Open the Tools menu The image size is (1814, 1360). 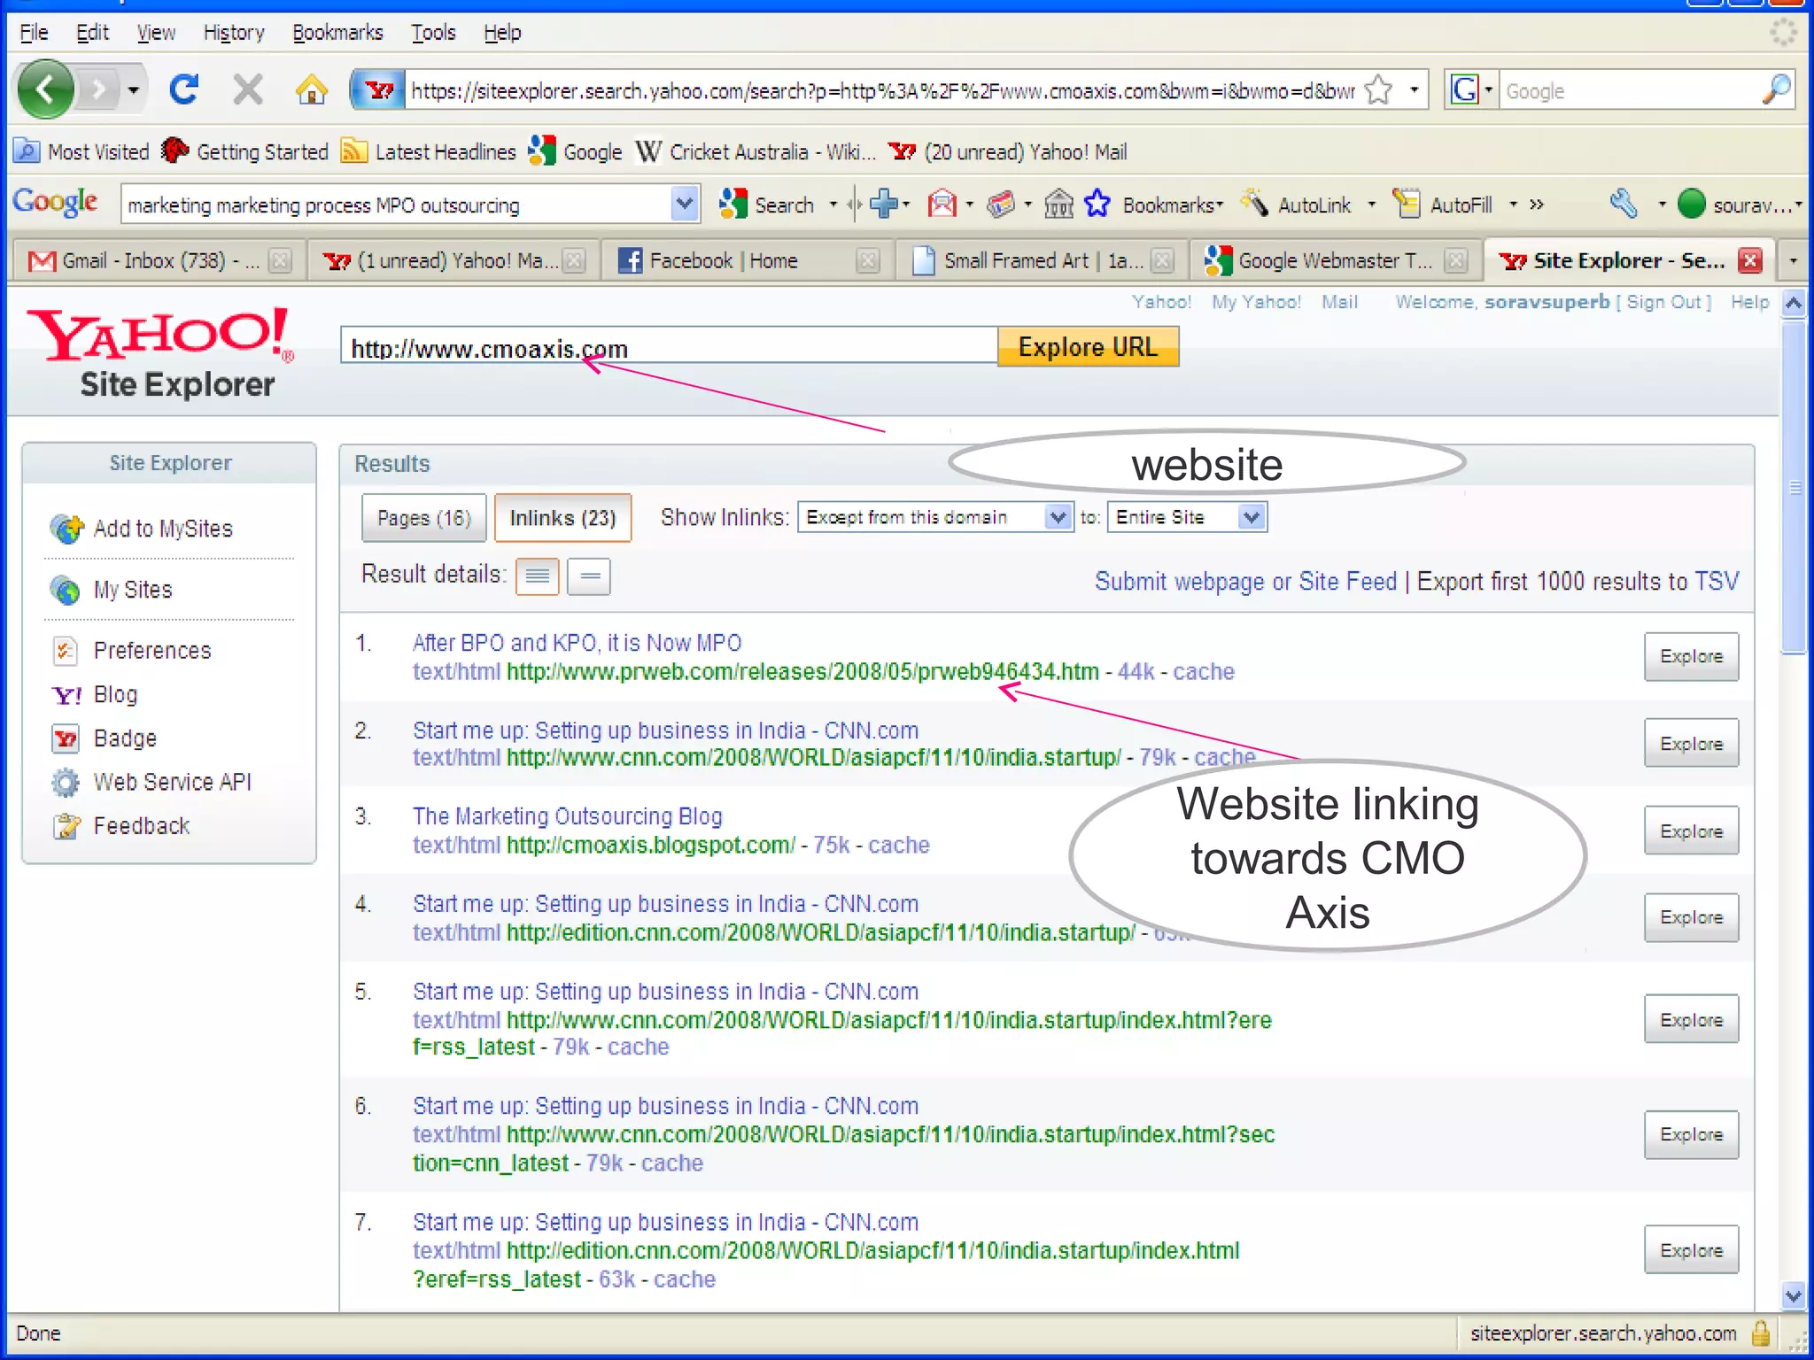tap(433, 33)
